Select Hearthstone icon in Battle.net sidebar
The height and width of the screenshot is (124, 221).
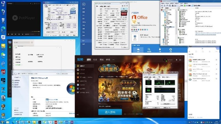(x=78, y=73)
